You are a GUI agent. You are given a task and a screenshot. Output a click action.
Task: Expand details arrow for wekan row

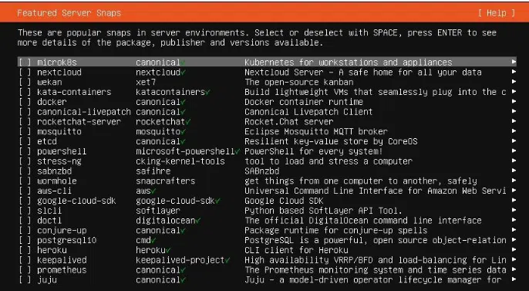click(514, 82)
